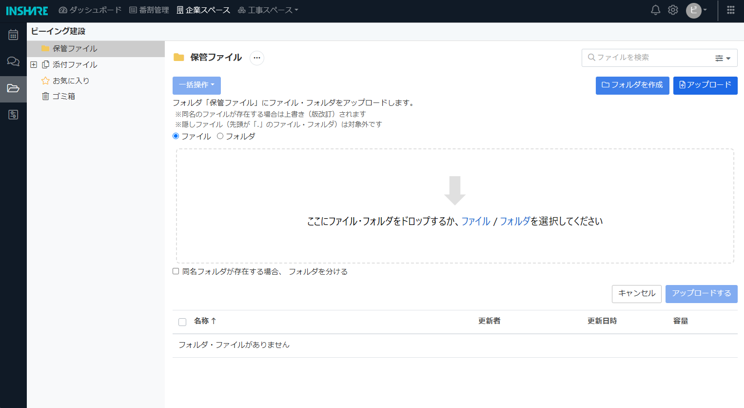Open 番割管理 menu item

pyautogui.click(x=149, y=10)
